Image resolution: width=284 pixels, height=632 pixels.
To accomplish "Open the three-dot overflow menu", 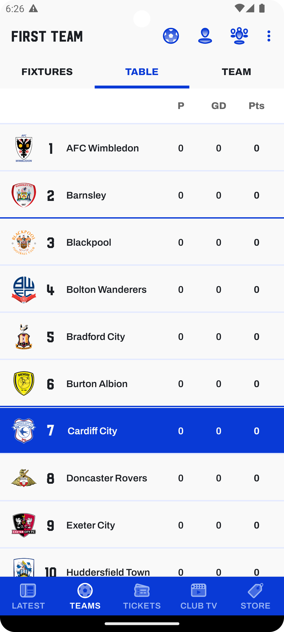I will tap(268, 36).
